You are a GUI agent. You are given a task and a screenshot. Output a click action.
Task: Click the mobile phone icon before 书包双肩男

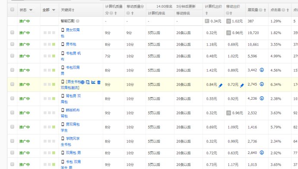pos(63,68)
